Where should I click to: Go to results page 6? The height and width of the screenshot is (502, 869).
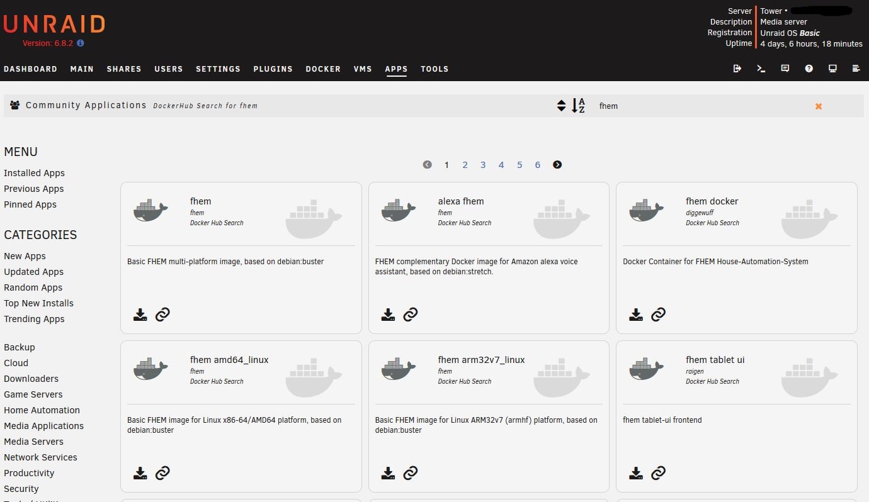[538, 165]
